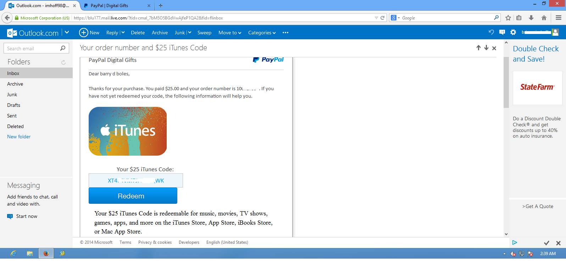Click the search magnifier icon

pyautogui.click(x=63, y=48)
